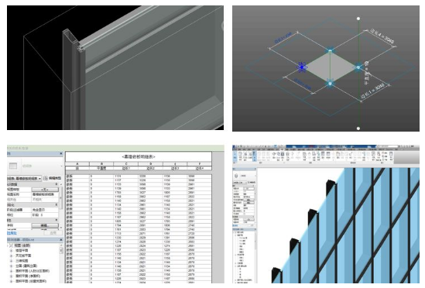The width and height of the screenshot is (425, 288).
Task: Close the project browser panel
Action: coord(60,240)
